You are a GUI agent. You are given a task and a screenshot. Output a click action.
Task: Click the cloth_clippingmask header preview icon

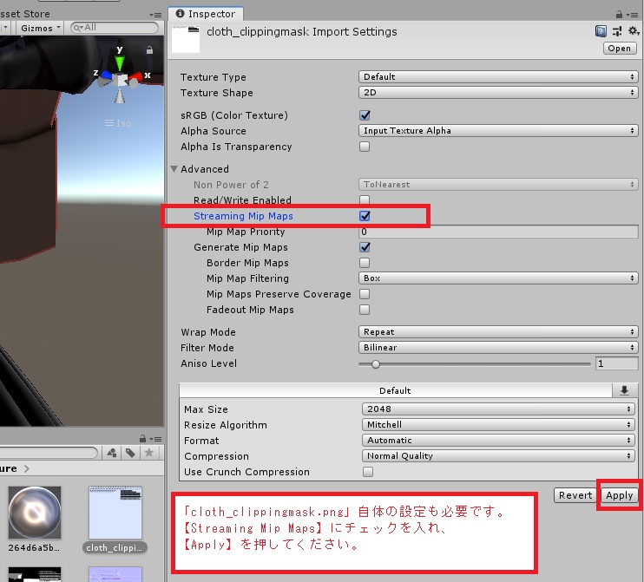(186, 39)
